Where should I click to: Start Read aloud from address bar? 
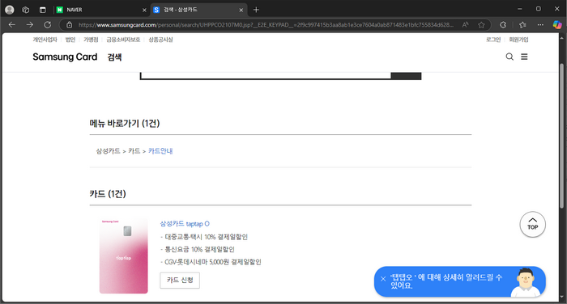[466, 24]
